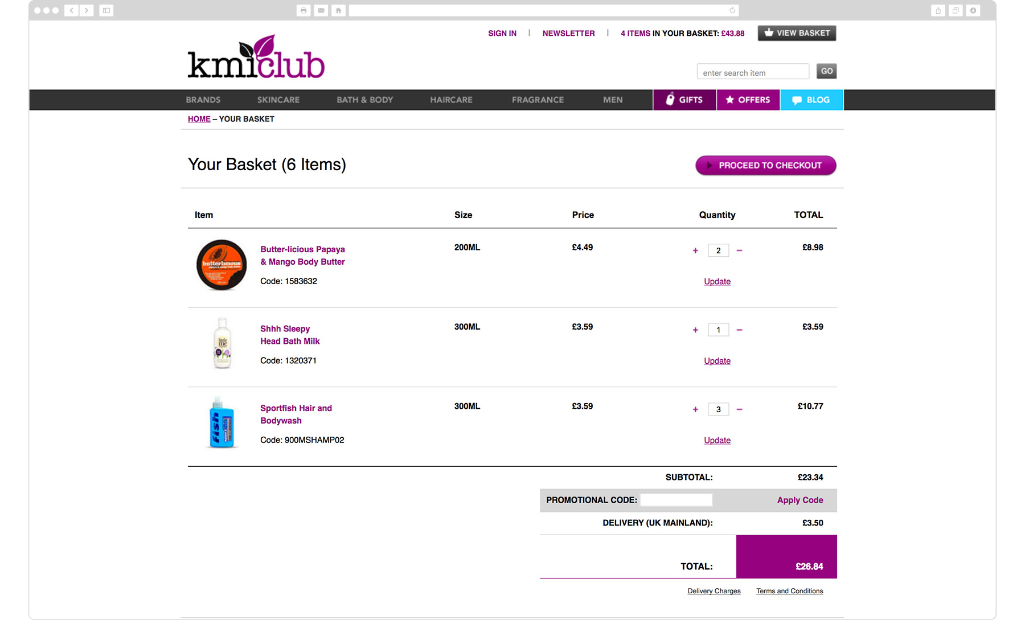1025x620 pixels.
Task: Open Sportfish Hair and Bodywash product
Action: click(x=296, y=414)
